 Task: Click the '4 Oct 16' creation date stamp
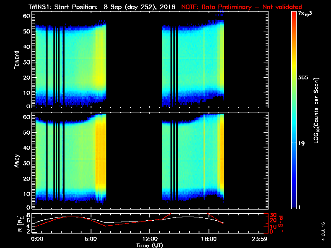click(323, 231)
